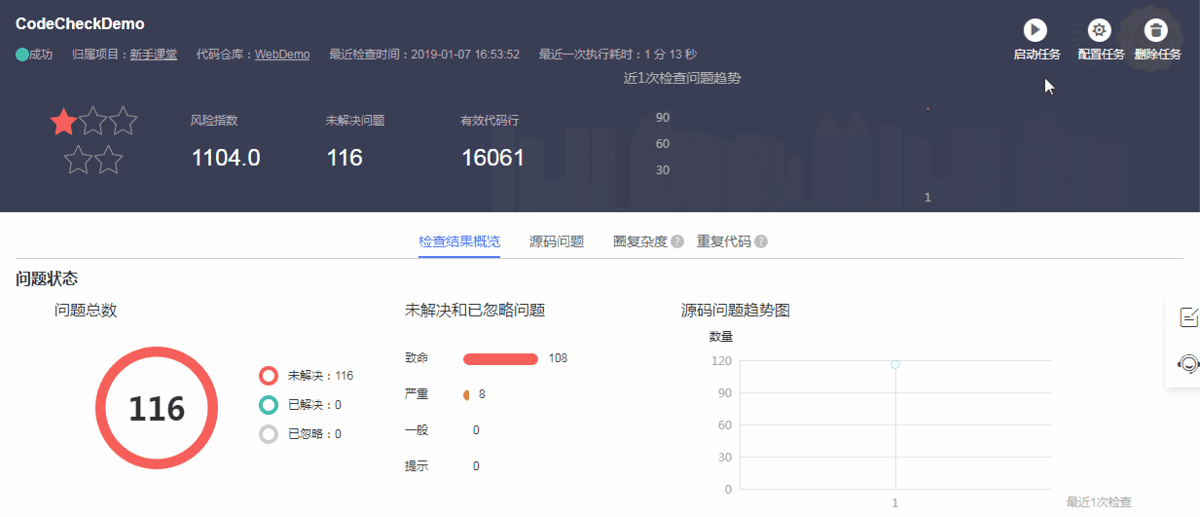Click the CodeCheckDemo task title
Image resolution: width=1200 pixels, height=517 pixels.
tap(80, 23)
